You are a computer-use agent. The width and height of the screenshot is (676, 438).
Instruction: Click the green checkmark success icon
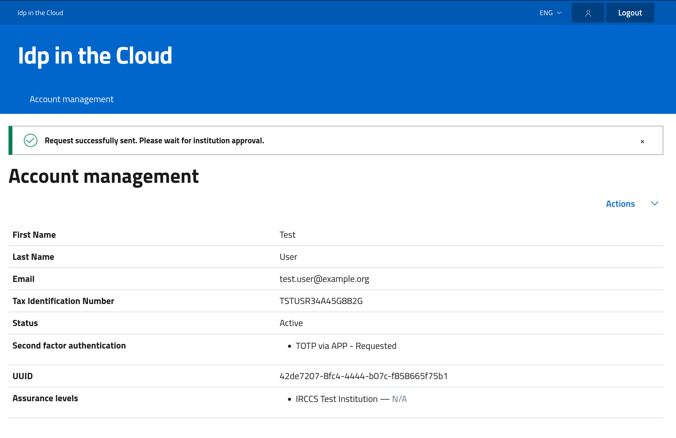(31, 140)
